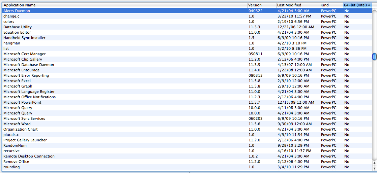Select the Microsoft Office Notifications row
Image resolution: width=377 pixels, height=173 pixels.
click(187, 97)
